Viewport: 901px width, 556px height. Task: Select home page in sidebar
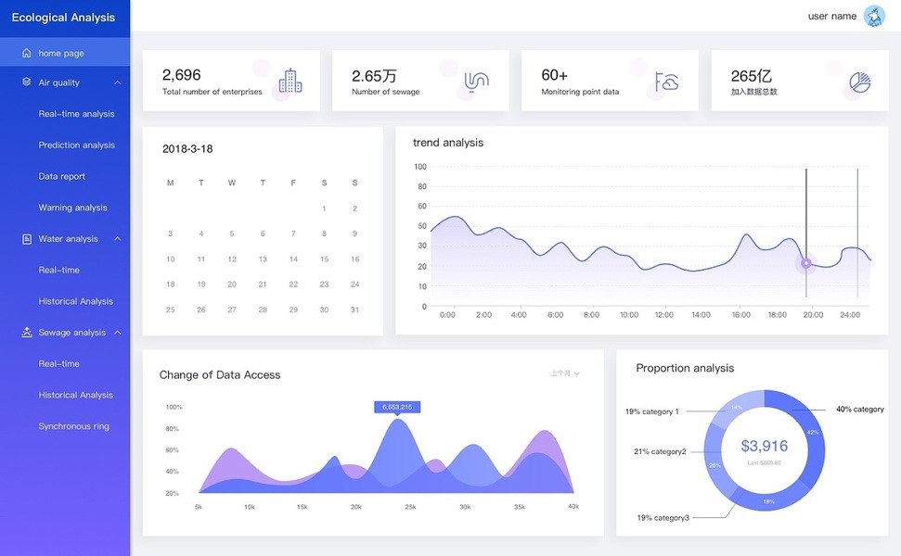tap(65, 53)
